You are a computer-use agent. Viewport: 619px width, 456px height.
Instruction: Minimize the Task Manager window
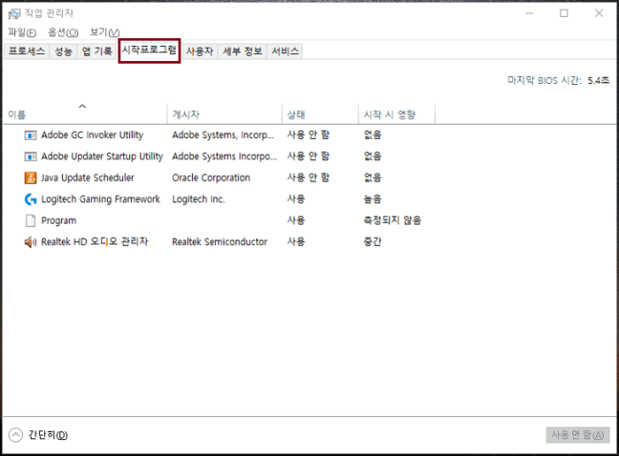pos(530,13)
